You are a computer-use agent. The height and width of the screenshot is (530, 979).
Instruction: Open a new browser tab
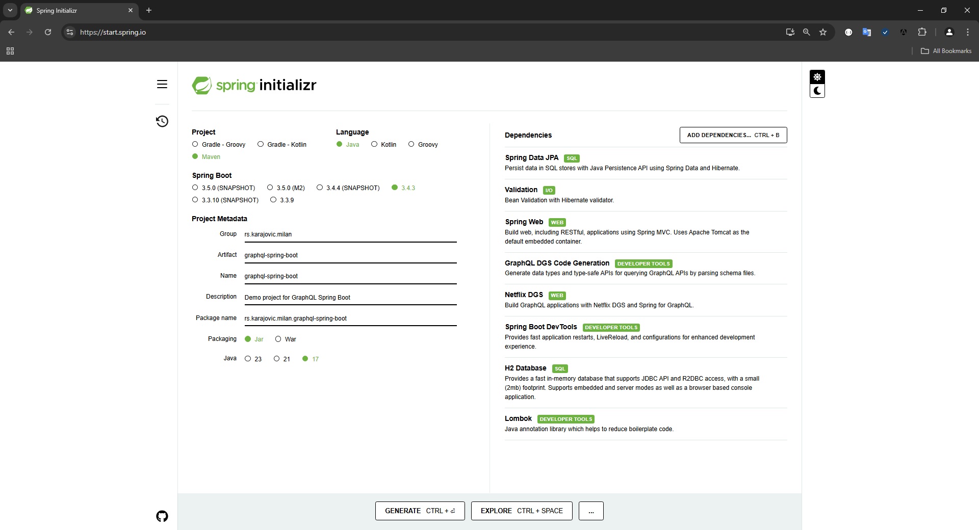pyautogui.click(x=149, y=10)
